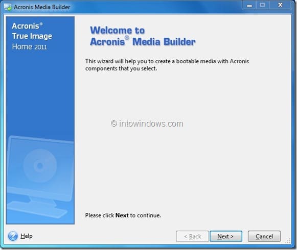This screenshot has width=297, height=250.
Task: Click the disabled Back button
Action: (192, 236)
